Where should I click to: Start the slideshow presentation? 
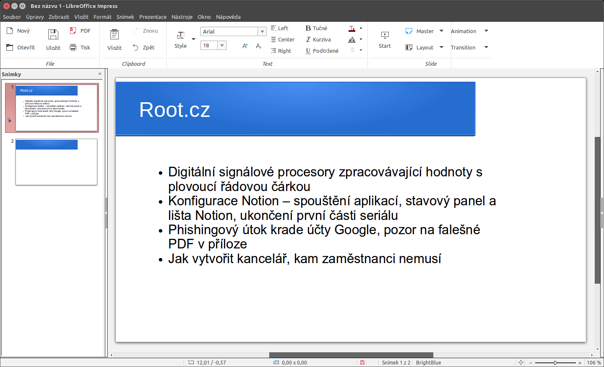pos(384,39)
